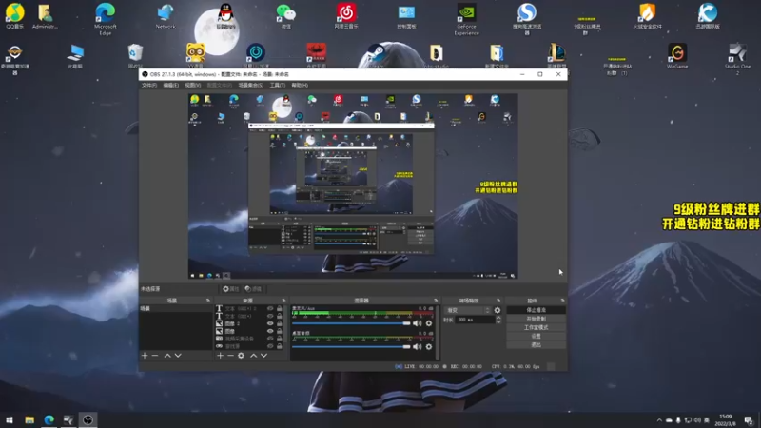Click the 时长 duration stepper arrows

coord(498,320)
